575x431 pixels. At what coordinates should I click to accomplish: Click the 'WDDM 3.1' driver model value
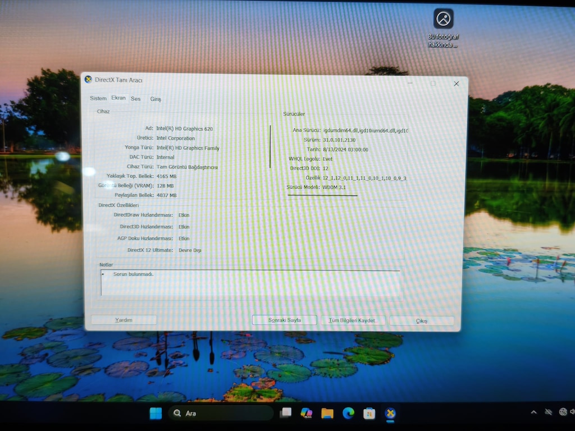pos(334,187)
